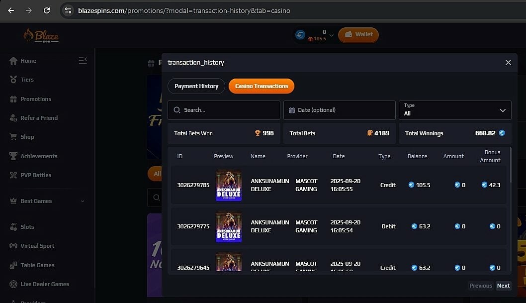Select transaction ID 3026279775
Image resolution: width=526 pixels, height=303 pixels.
point(193,226)
